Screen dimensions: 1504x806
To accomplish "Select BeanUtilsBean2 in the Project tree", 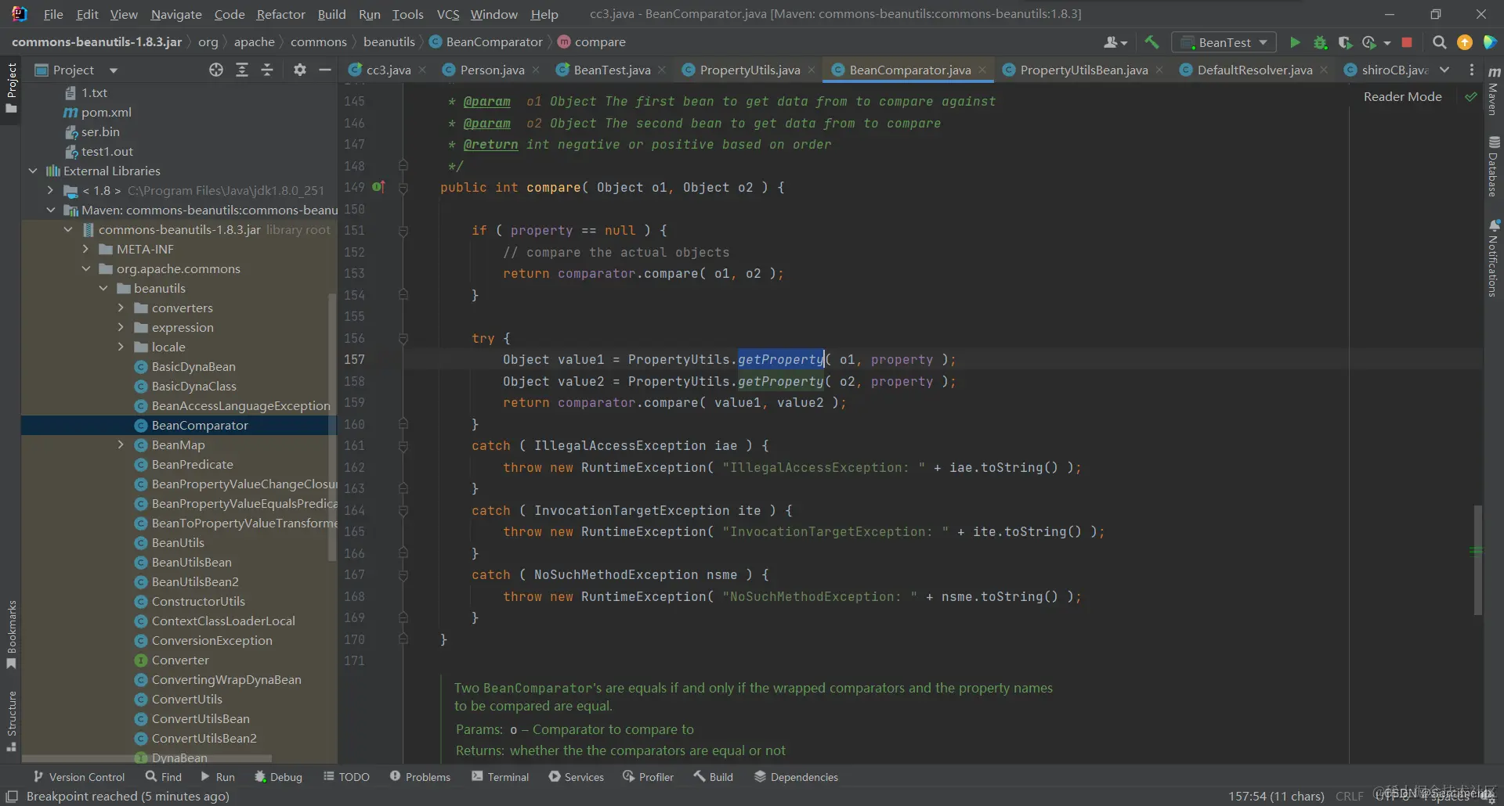I will pyautogui.click(x=195, y=581).
